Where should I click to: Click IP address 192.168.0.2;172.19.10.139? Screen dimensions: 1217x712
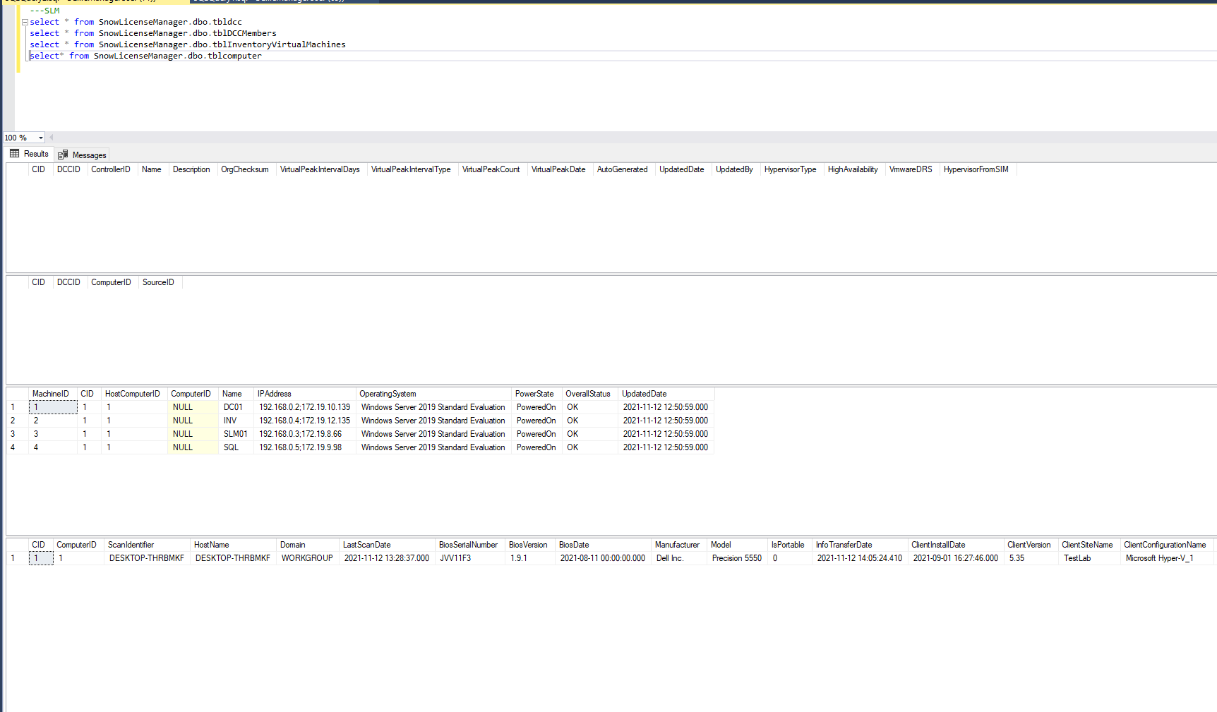[304, 407]
